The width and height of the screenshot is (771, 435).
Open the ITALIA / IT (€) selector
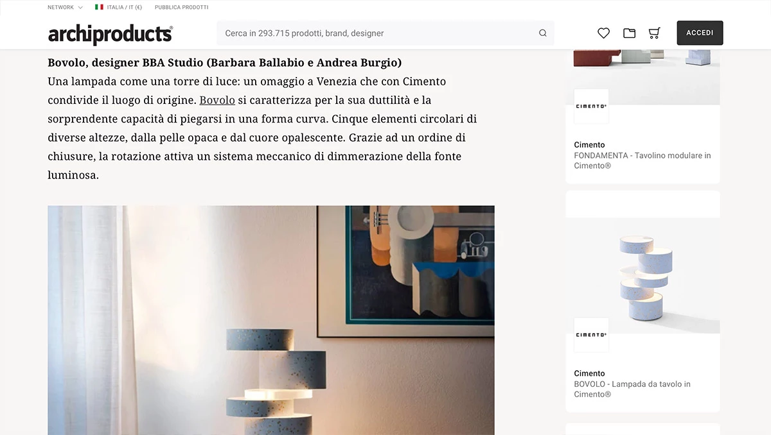(119, 7)
